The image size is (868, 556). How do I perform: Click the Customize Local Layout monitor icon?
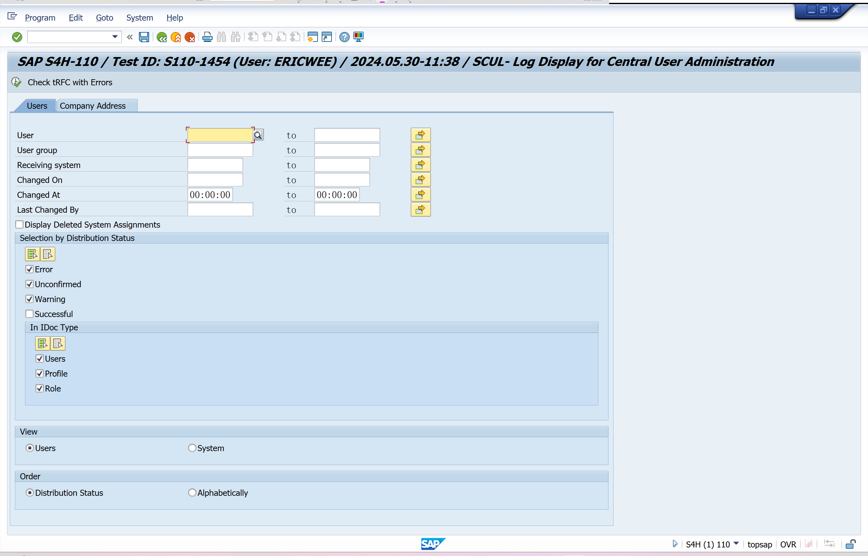(358, 37)
